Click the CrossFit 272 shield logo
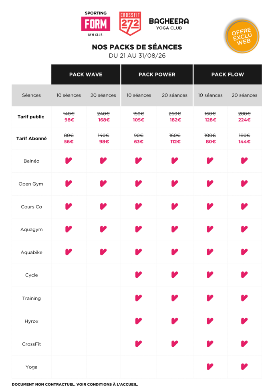274x388 pixels. (130, 24)
